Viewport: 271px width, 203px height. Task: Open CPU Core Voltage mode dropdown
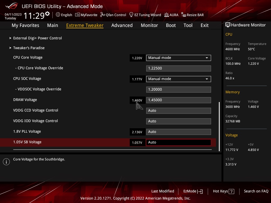[x=179, y=58]
